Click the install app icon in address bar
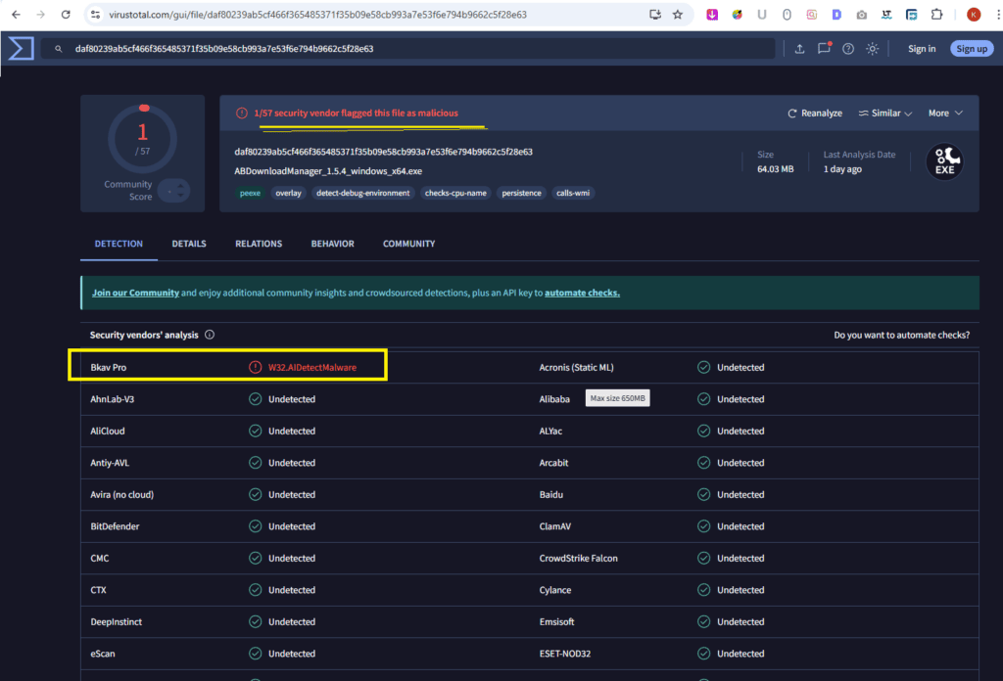Image resolution: width=1003 pixels, height=681 pixels. pos(655,14)
